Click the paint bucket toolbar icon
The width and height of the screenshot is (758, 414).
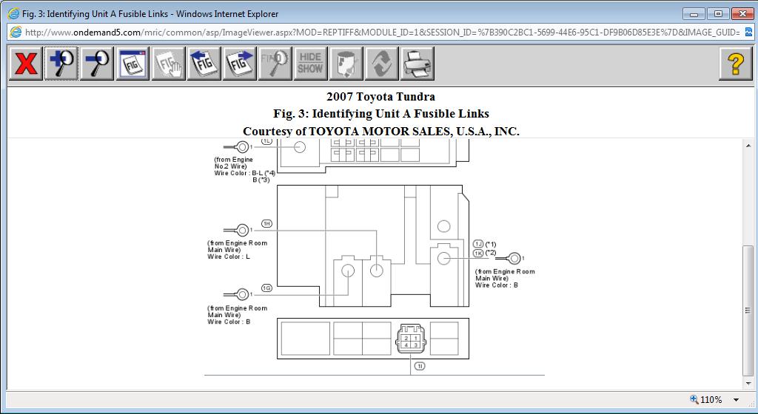pos(346,64)
